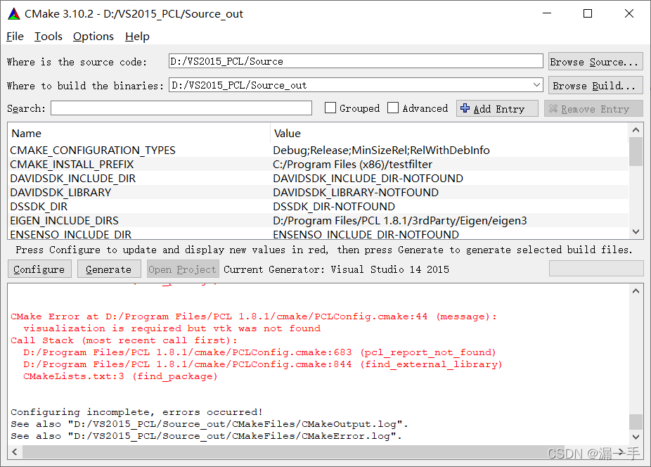Viewport: 651px width, 467px height.
Task: Select the DAVIDSDK_INCLUDE_DIR entry
Action: click(72, 178)
